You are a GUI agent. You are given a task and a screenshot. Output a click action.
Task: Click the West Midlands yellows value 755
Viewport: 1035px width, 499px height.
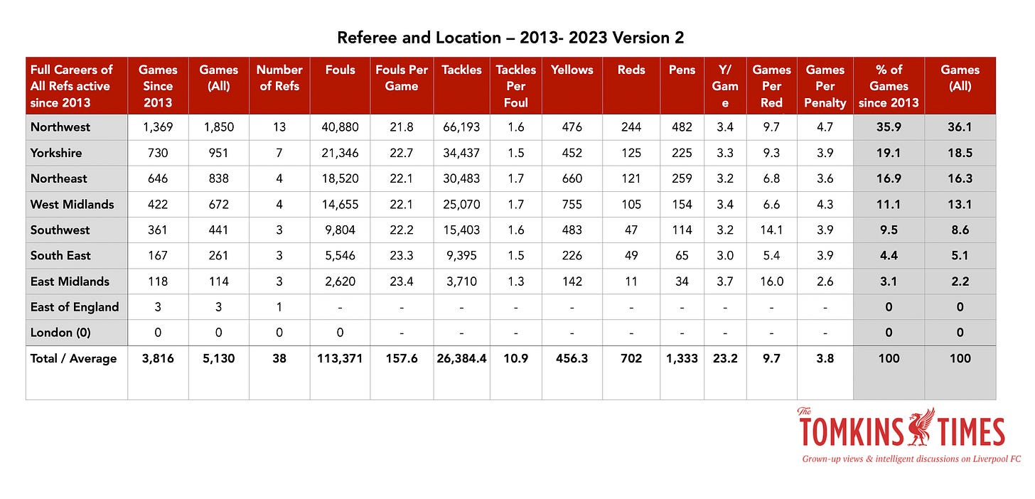tap(572, 204)
